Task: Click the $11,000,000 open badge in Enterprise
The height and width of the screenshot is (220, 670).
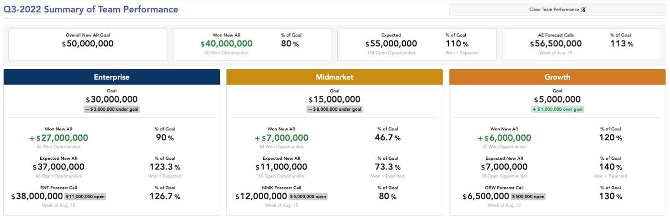Action: point(85,196)
